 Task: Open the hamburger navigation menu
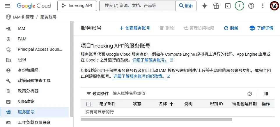(7, 6)
